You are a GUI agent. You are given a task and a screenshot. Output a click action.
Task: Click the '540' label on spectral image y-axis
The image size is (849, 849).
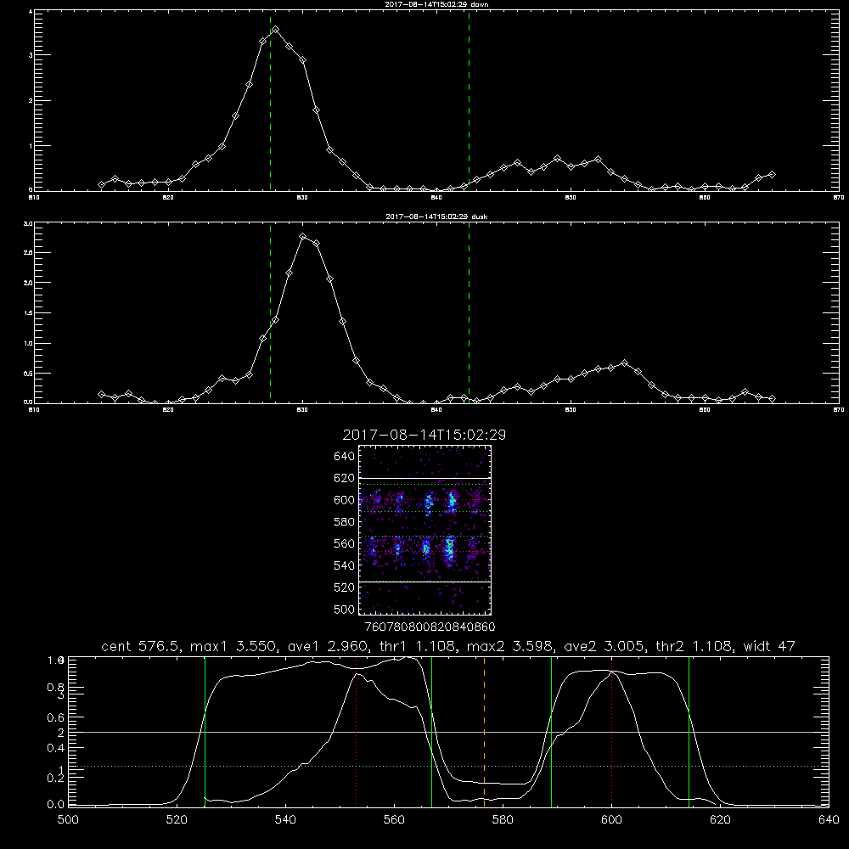click(345, 565)
